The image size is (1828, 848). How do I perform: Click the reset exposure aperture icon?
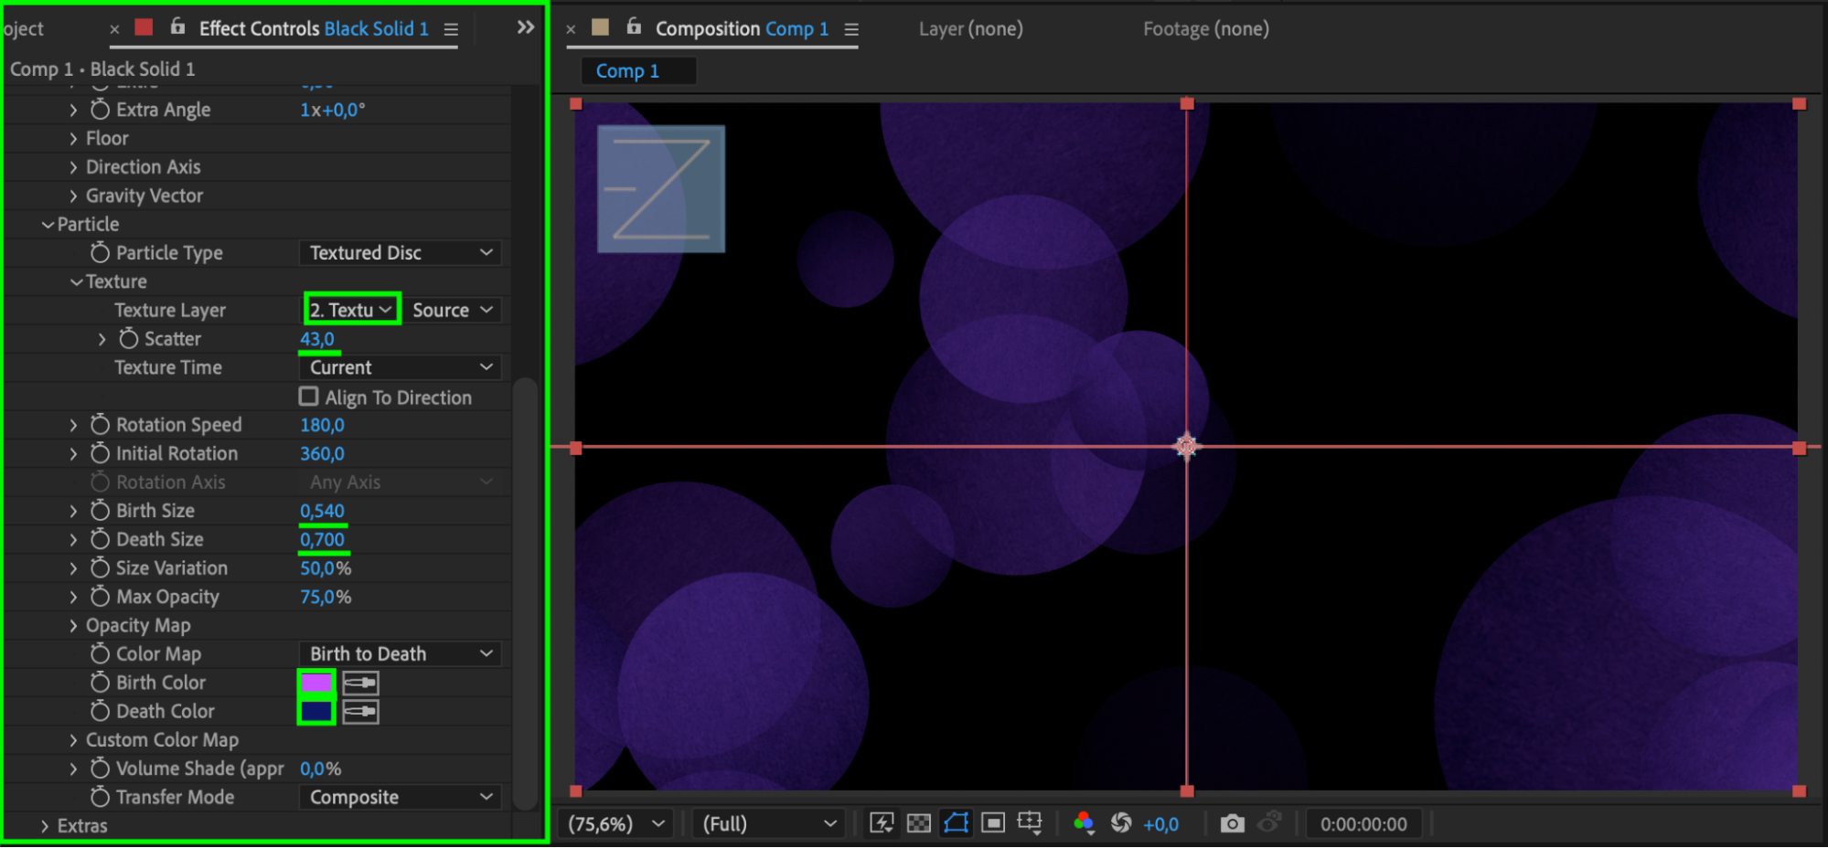[1121, 823]
